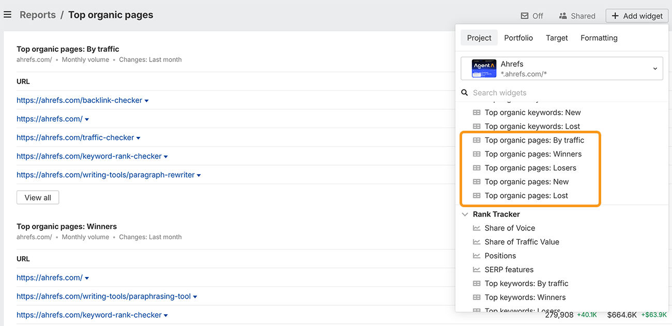
Task: Switch to the Target tab
Action: 557,38
